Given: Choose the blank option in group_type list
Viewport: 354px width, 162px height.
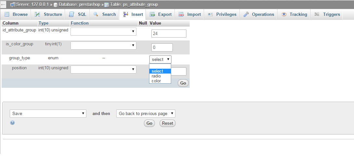Looking at the screenshot, I should [x=160, y=66].
